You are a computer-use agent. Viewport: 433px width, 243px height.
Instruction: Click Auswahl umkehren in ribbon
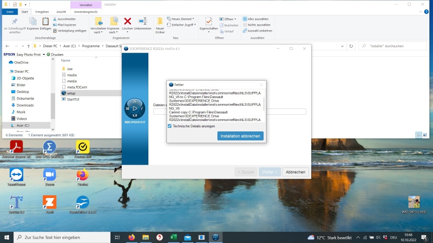click(258, 31)
